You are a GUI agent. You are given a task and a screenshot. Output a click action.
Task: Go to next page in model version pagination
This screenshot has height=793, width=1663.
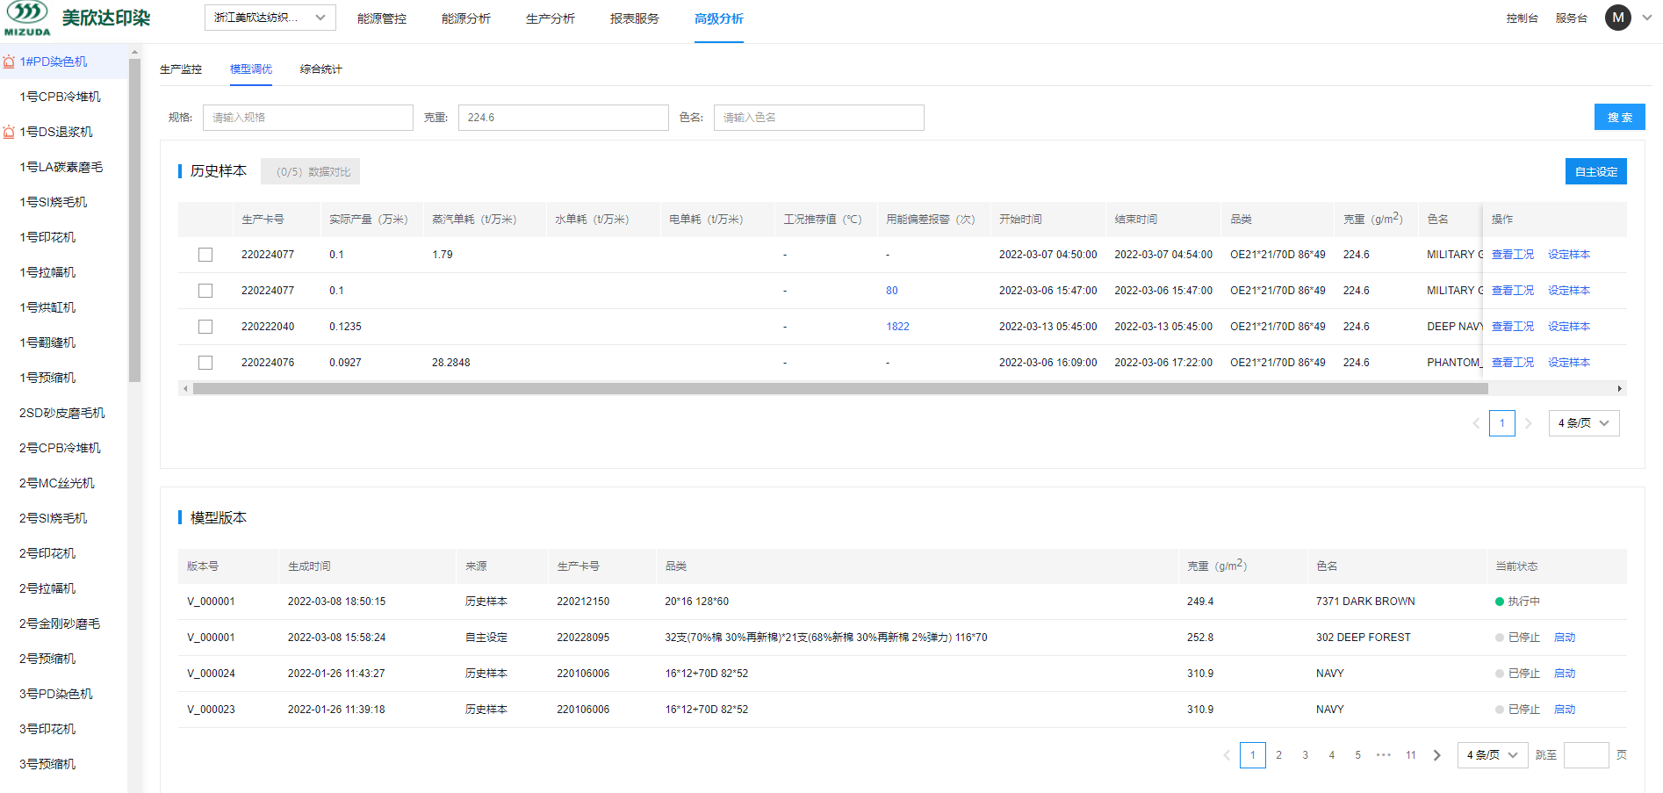pyautogui.click(x=1436, y=755)
